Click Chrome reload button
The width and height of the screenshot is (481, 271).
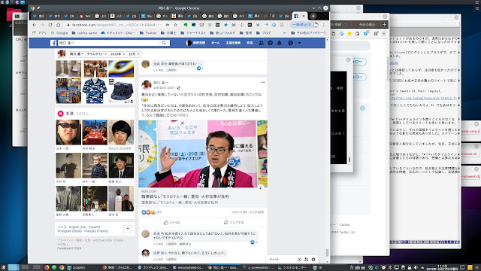pos(50,25)
